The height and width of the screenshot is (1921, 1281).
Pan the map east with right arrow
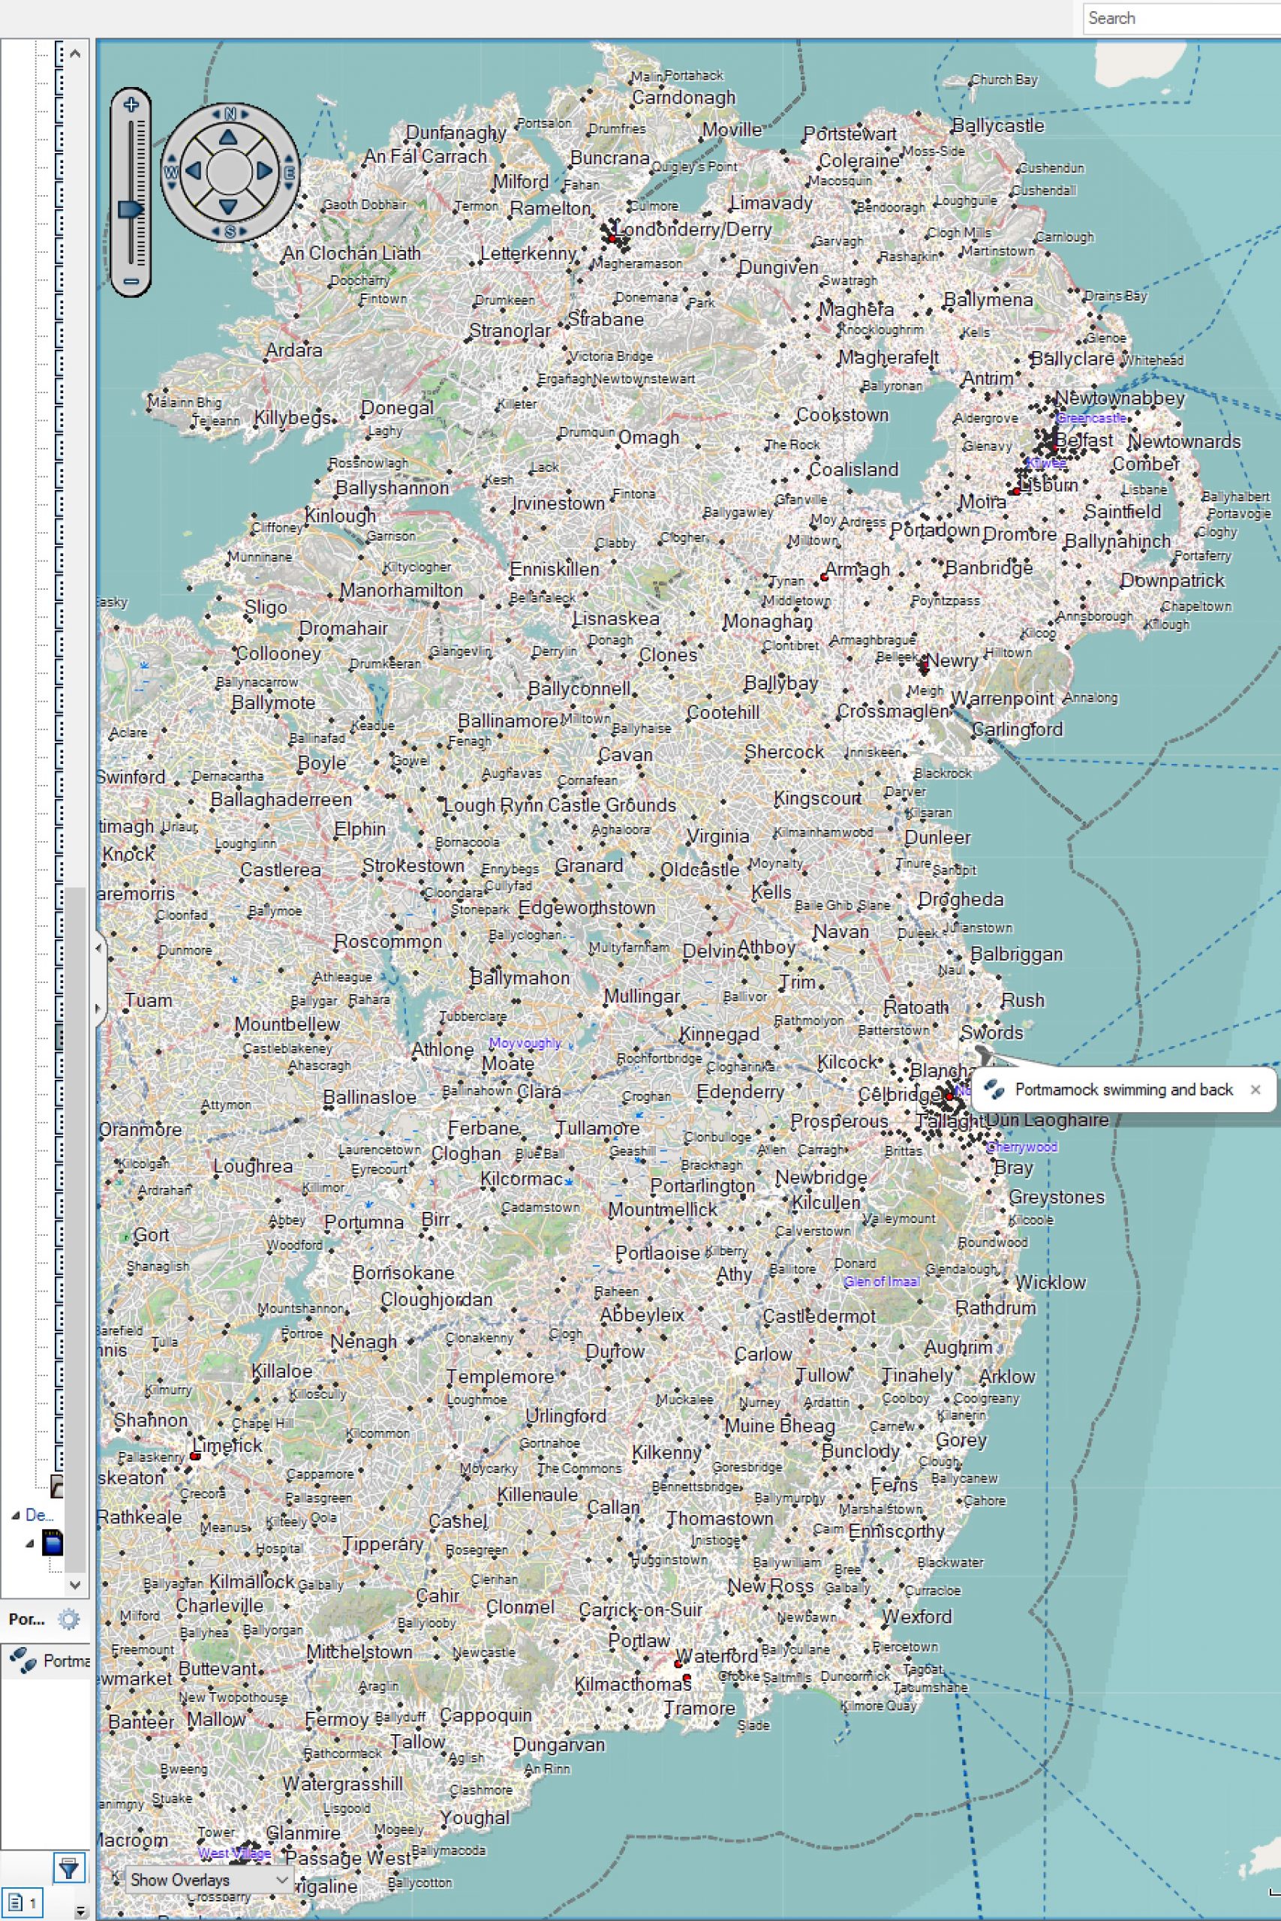(x=264, y=172)
